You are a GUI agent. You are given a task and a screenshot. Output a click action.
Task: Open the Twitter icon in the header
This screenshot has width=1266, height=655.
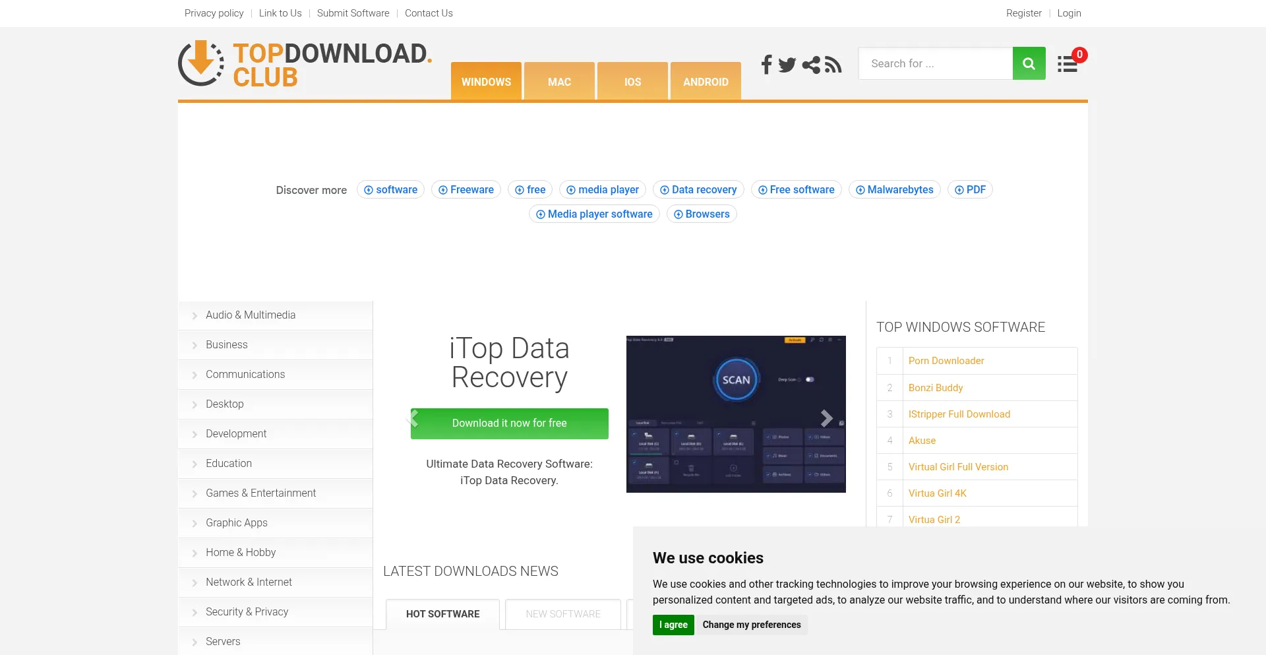pos(787,65)
